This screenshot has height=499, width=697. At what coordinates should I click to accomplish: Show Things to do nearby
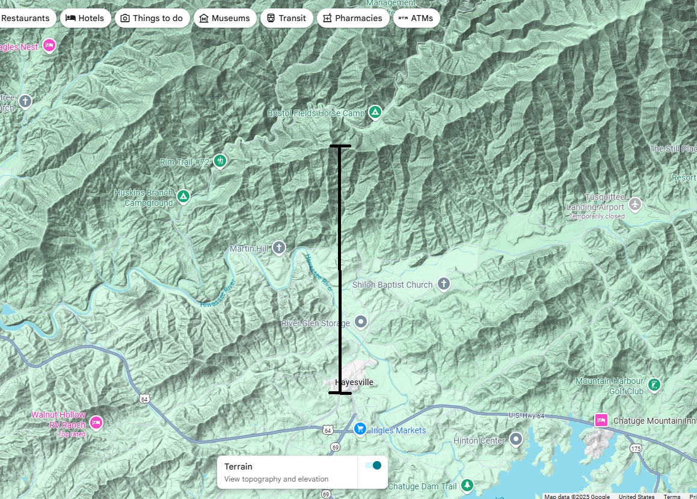click(152, 18)
